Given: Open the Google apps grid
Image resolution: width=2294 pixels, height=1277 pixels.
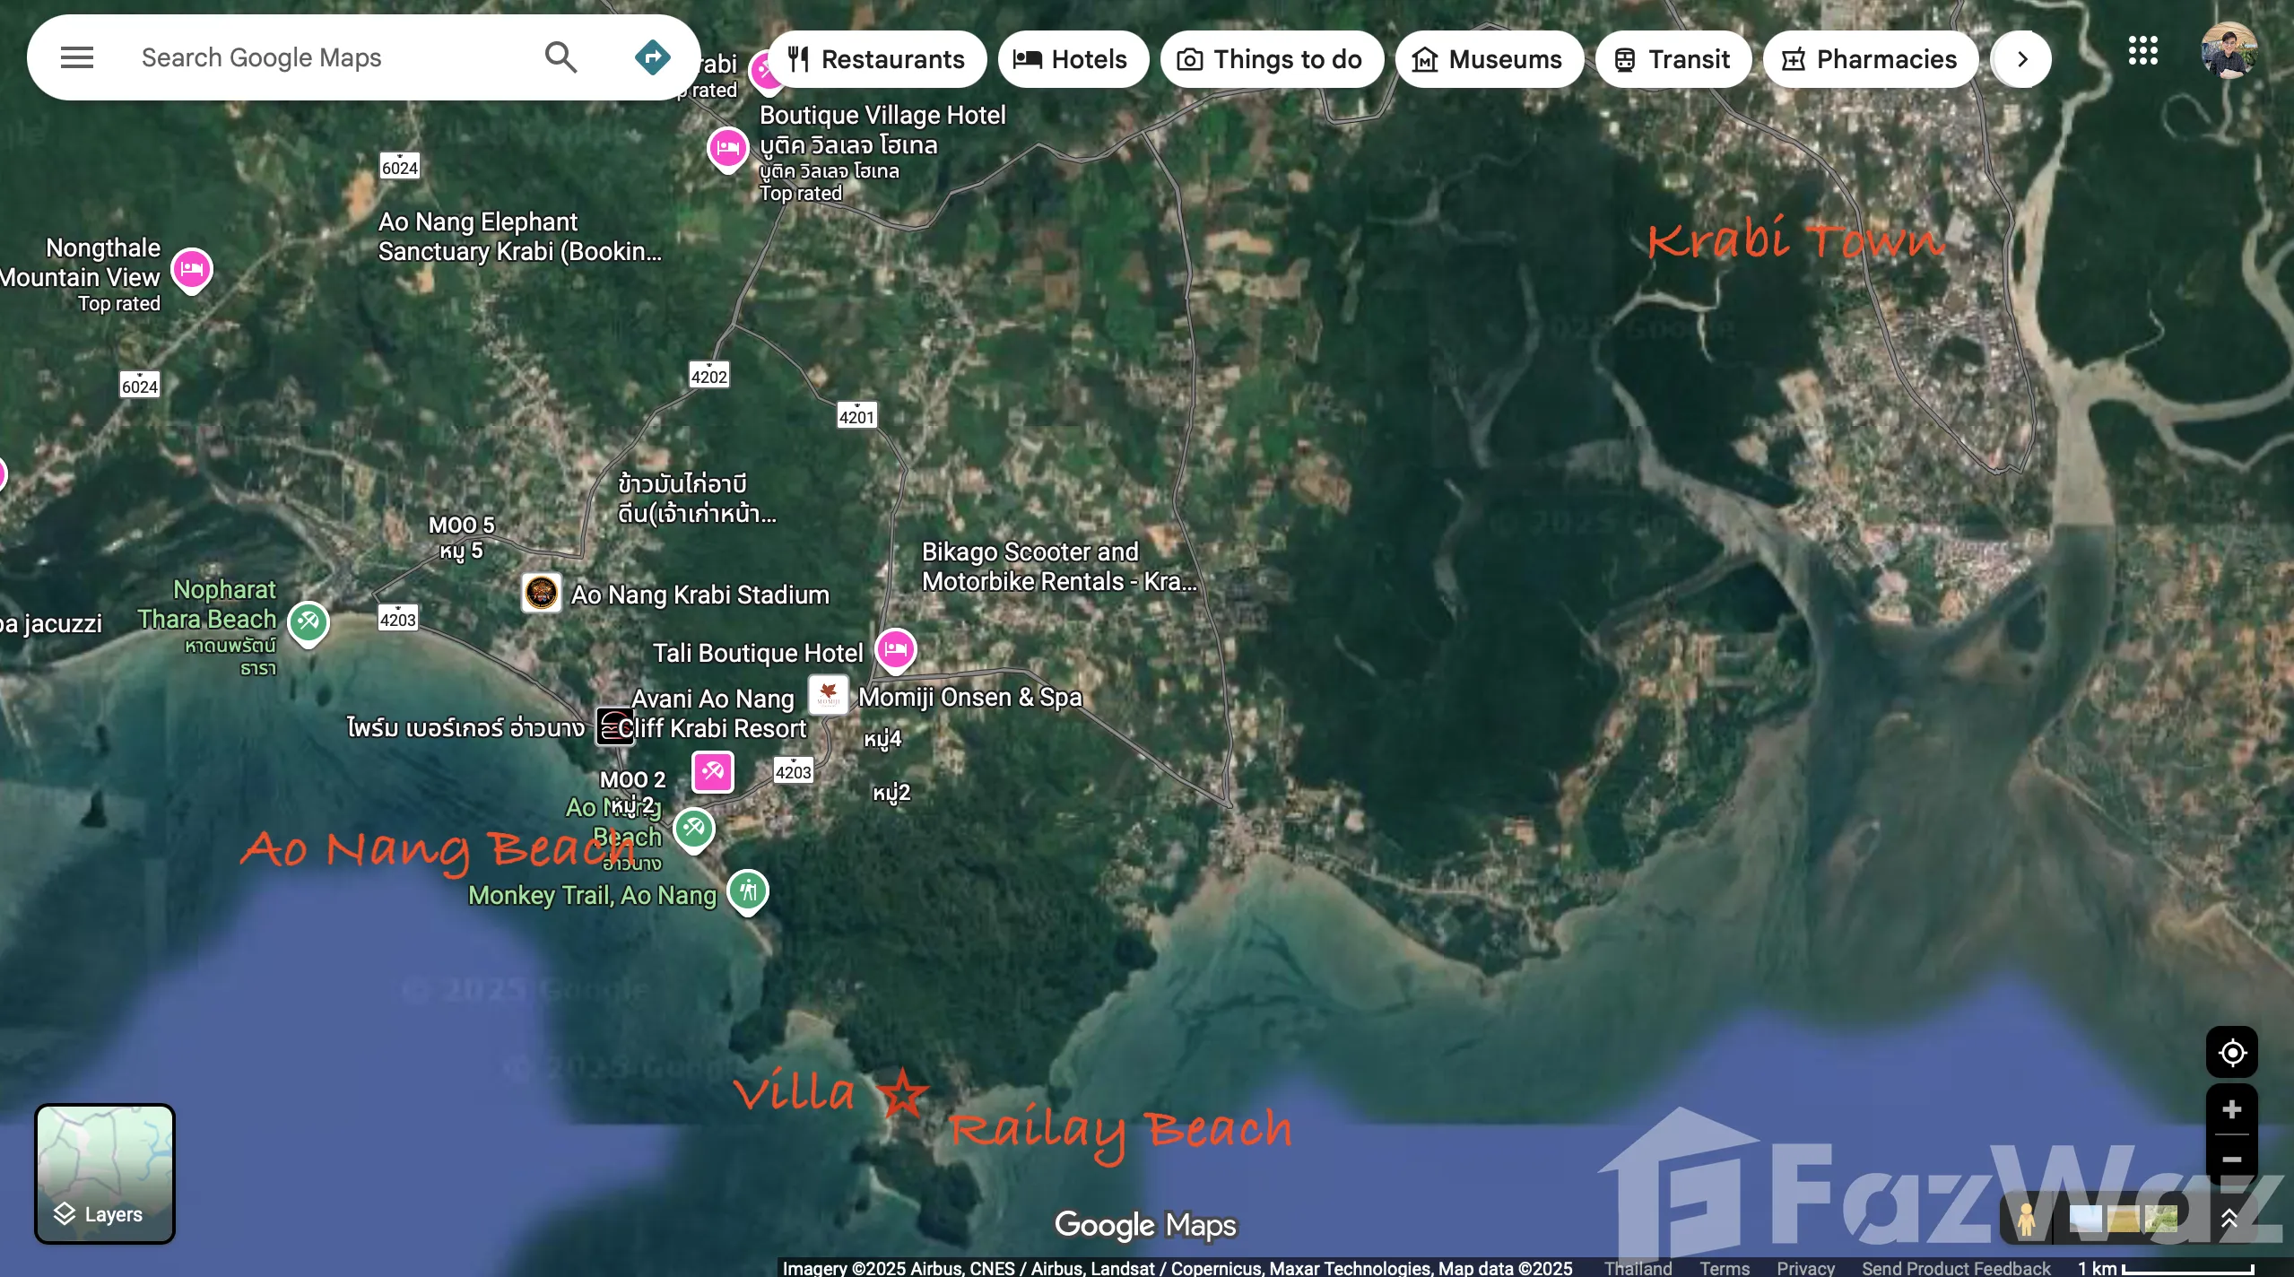Looking at the screenshot, I should [x=2142, y=51].
